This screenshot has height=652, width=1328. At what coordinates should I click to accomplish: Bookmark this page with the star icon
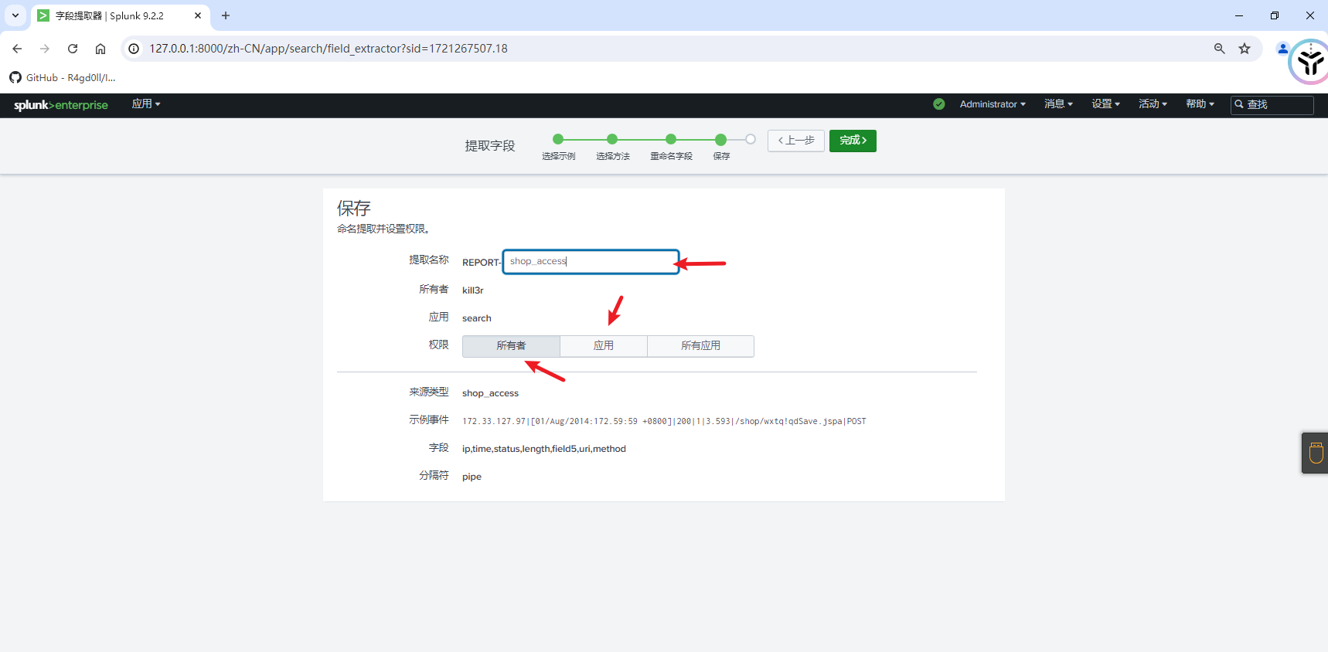[1245, 49]
